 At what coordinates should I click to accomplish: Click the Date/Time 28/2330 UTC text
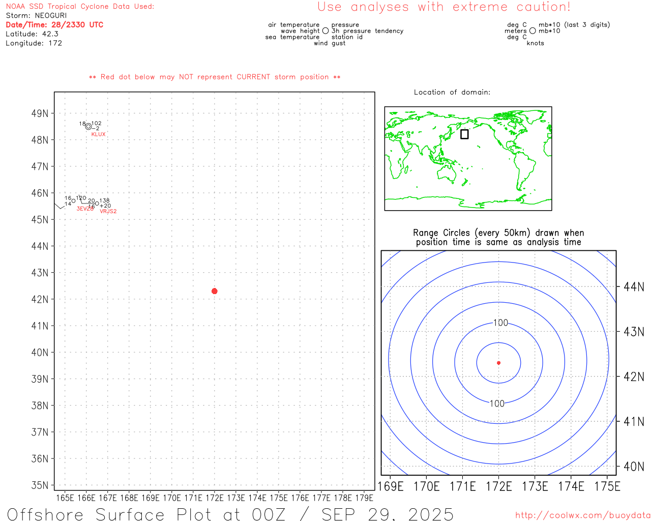point(54,25)
